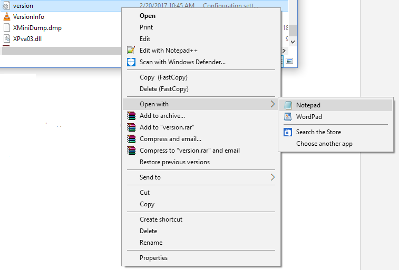Click the Notepad++ icon in context menu
Screen dimensions: 399x270
click(131, 51)
